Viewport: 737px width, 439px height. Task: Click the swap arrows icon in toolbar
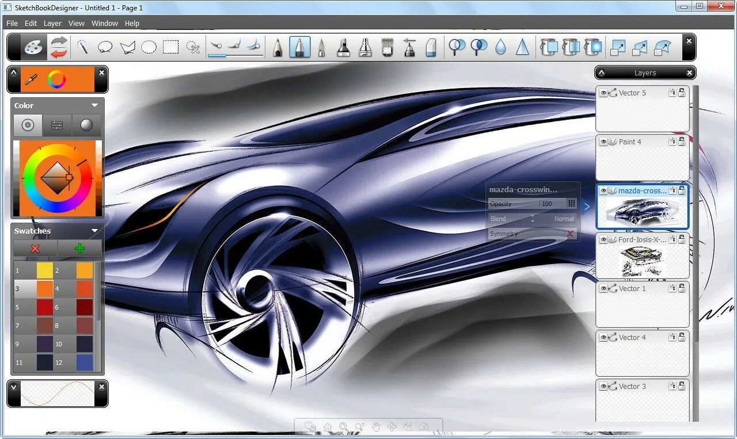[59, 47]
